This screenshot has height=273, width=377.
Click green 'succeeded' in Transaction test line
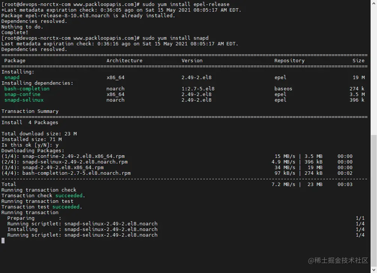66,207
